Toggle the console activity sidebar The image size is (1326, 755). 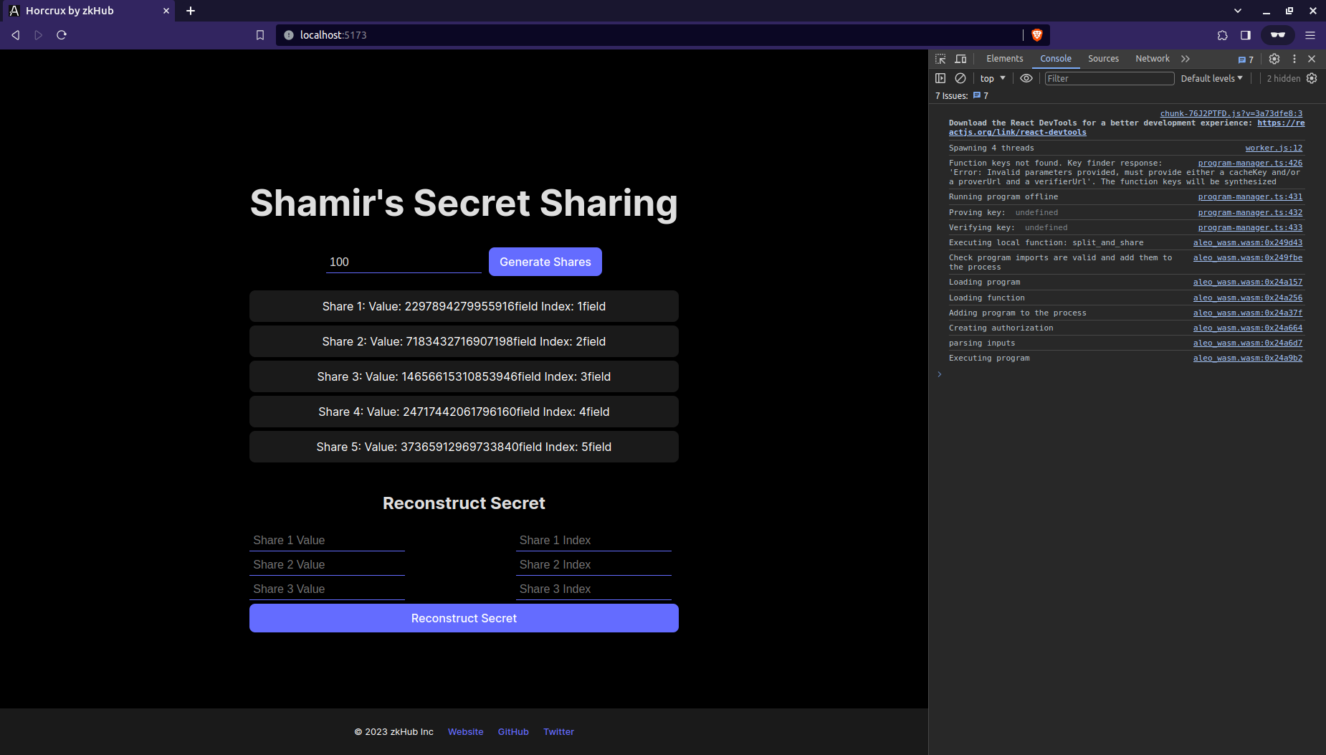(940, 78)
